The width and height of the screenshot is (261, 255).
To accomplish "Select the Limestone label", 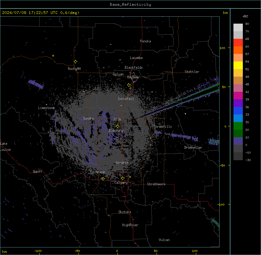I will coord(46,108).
